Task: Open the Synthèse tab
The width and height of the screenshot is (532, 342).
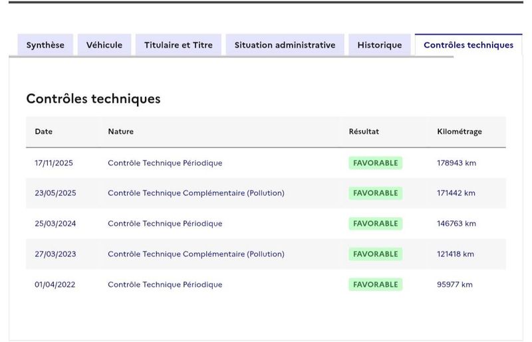Action: [45, 44]
